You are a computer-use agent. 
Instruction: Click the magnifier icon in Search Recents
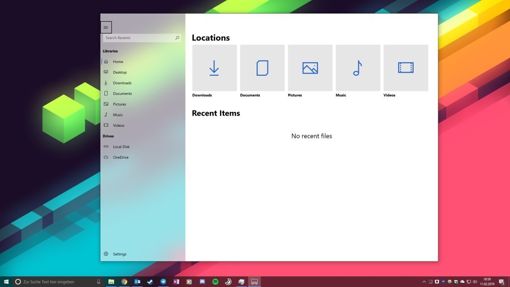[177, 38]
